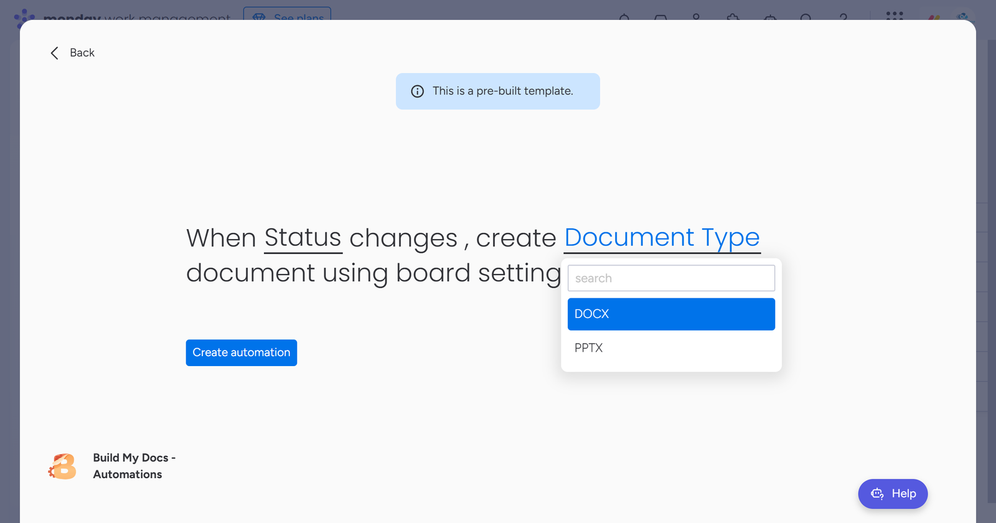Click the user profile avatar
996x523 pixels.
[x=962, y=16]
